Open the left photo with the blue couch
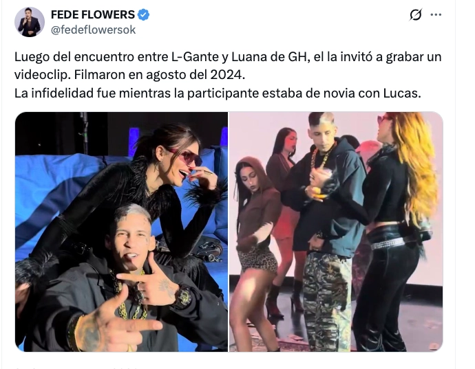Screen dimensions: 475x369 coord(121,232)
